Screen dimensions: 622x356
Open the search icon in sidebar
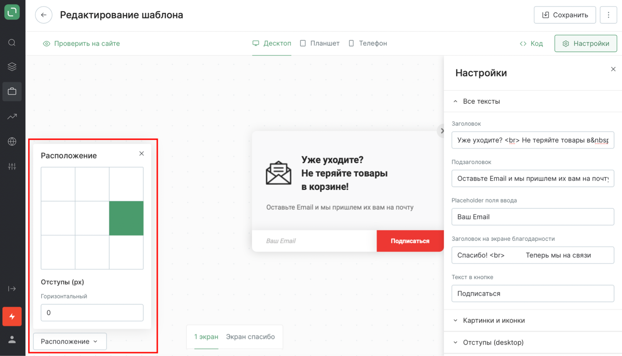point(12,43)
